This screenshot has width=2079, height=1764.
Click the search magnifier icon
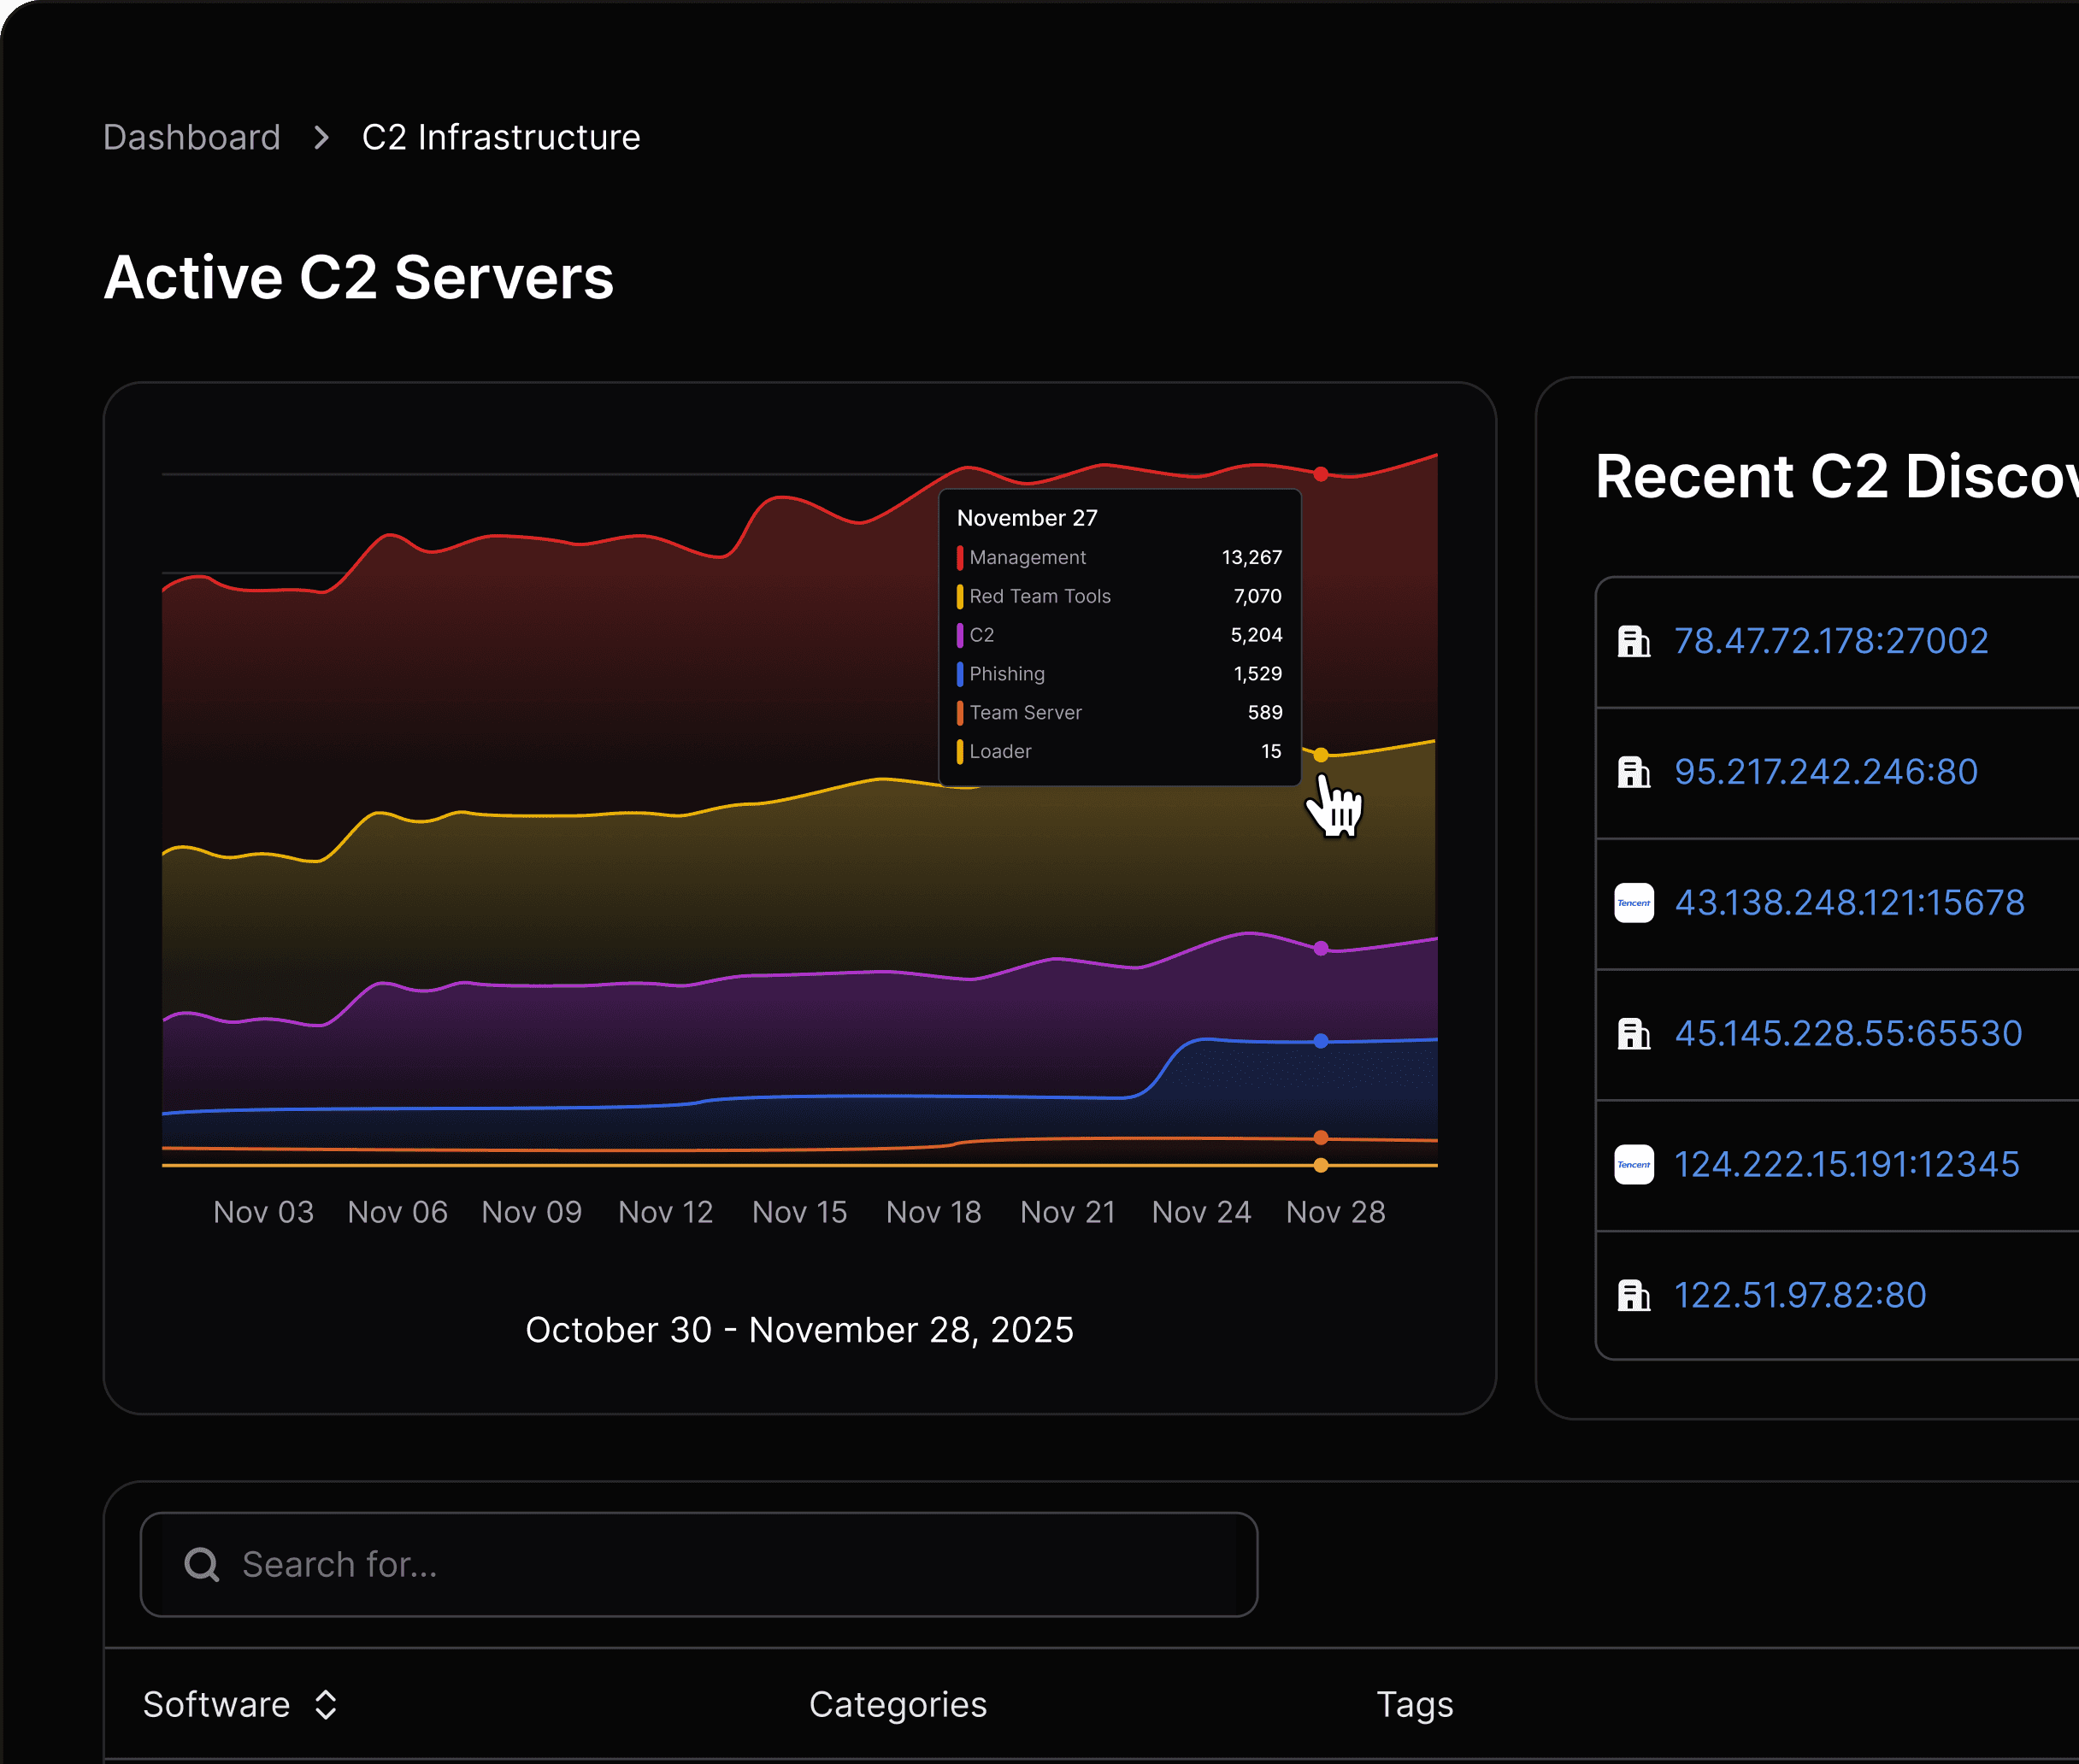pos(202,1564)
